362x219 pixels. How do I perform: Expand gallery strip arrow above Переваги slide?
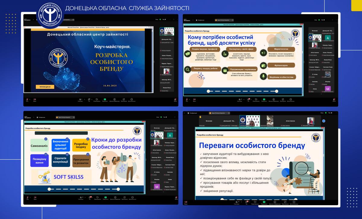click(323, 121)
